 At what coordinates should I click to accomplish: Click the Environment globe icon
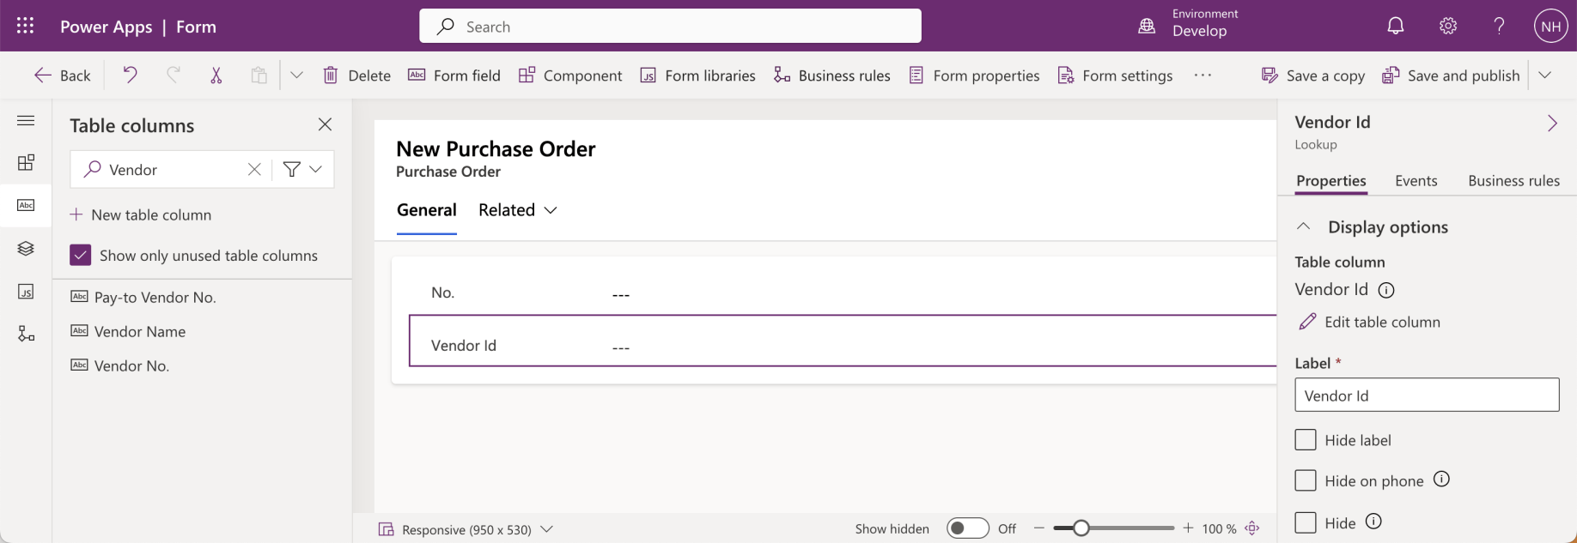click(x=1147, y=26)
